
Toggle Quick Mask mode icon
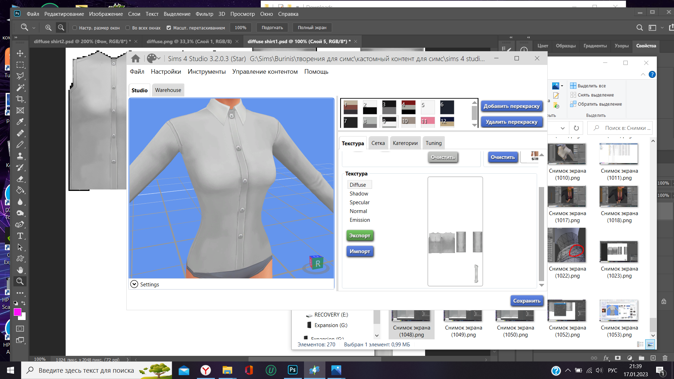pos(20,329)
